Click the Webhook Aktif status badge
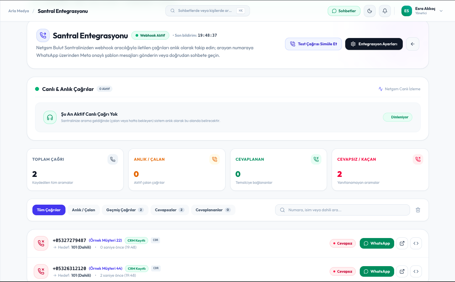 (150, 35)
